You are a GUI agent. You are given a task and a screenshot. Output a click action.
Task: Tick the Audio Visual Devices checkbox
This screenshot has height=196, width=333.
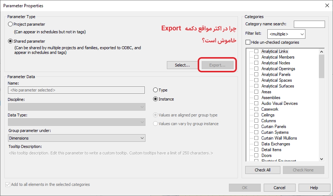[x=256, y=103]
